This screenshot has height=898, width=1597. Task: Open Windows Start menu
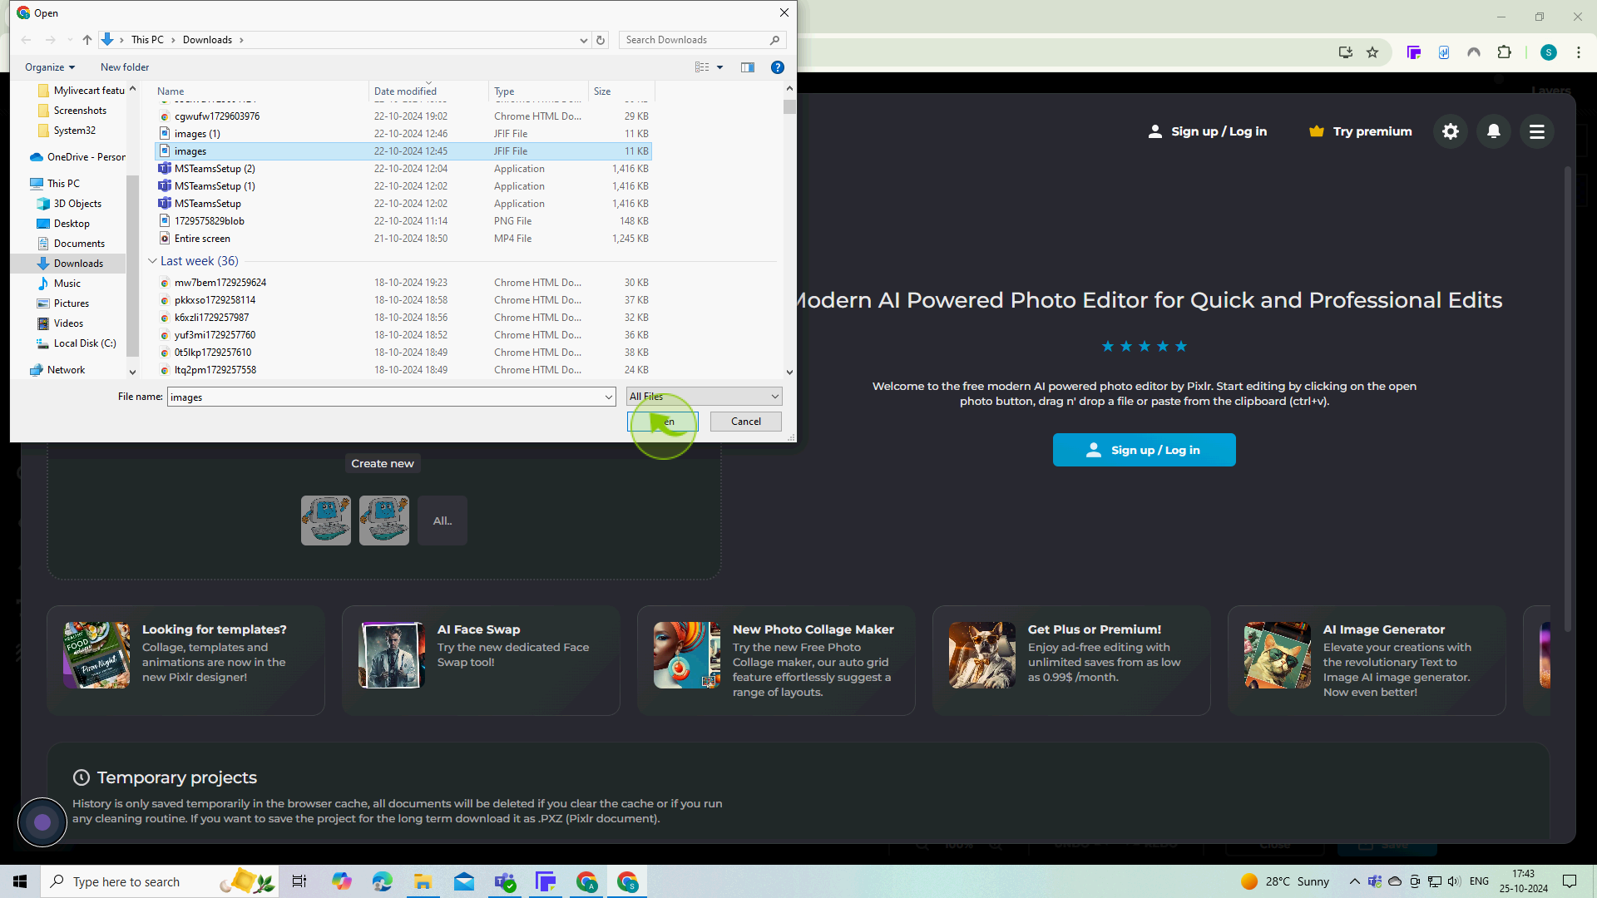20,881
